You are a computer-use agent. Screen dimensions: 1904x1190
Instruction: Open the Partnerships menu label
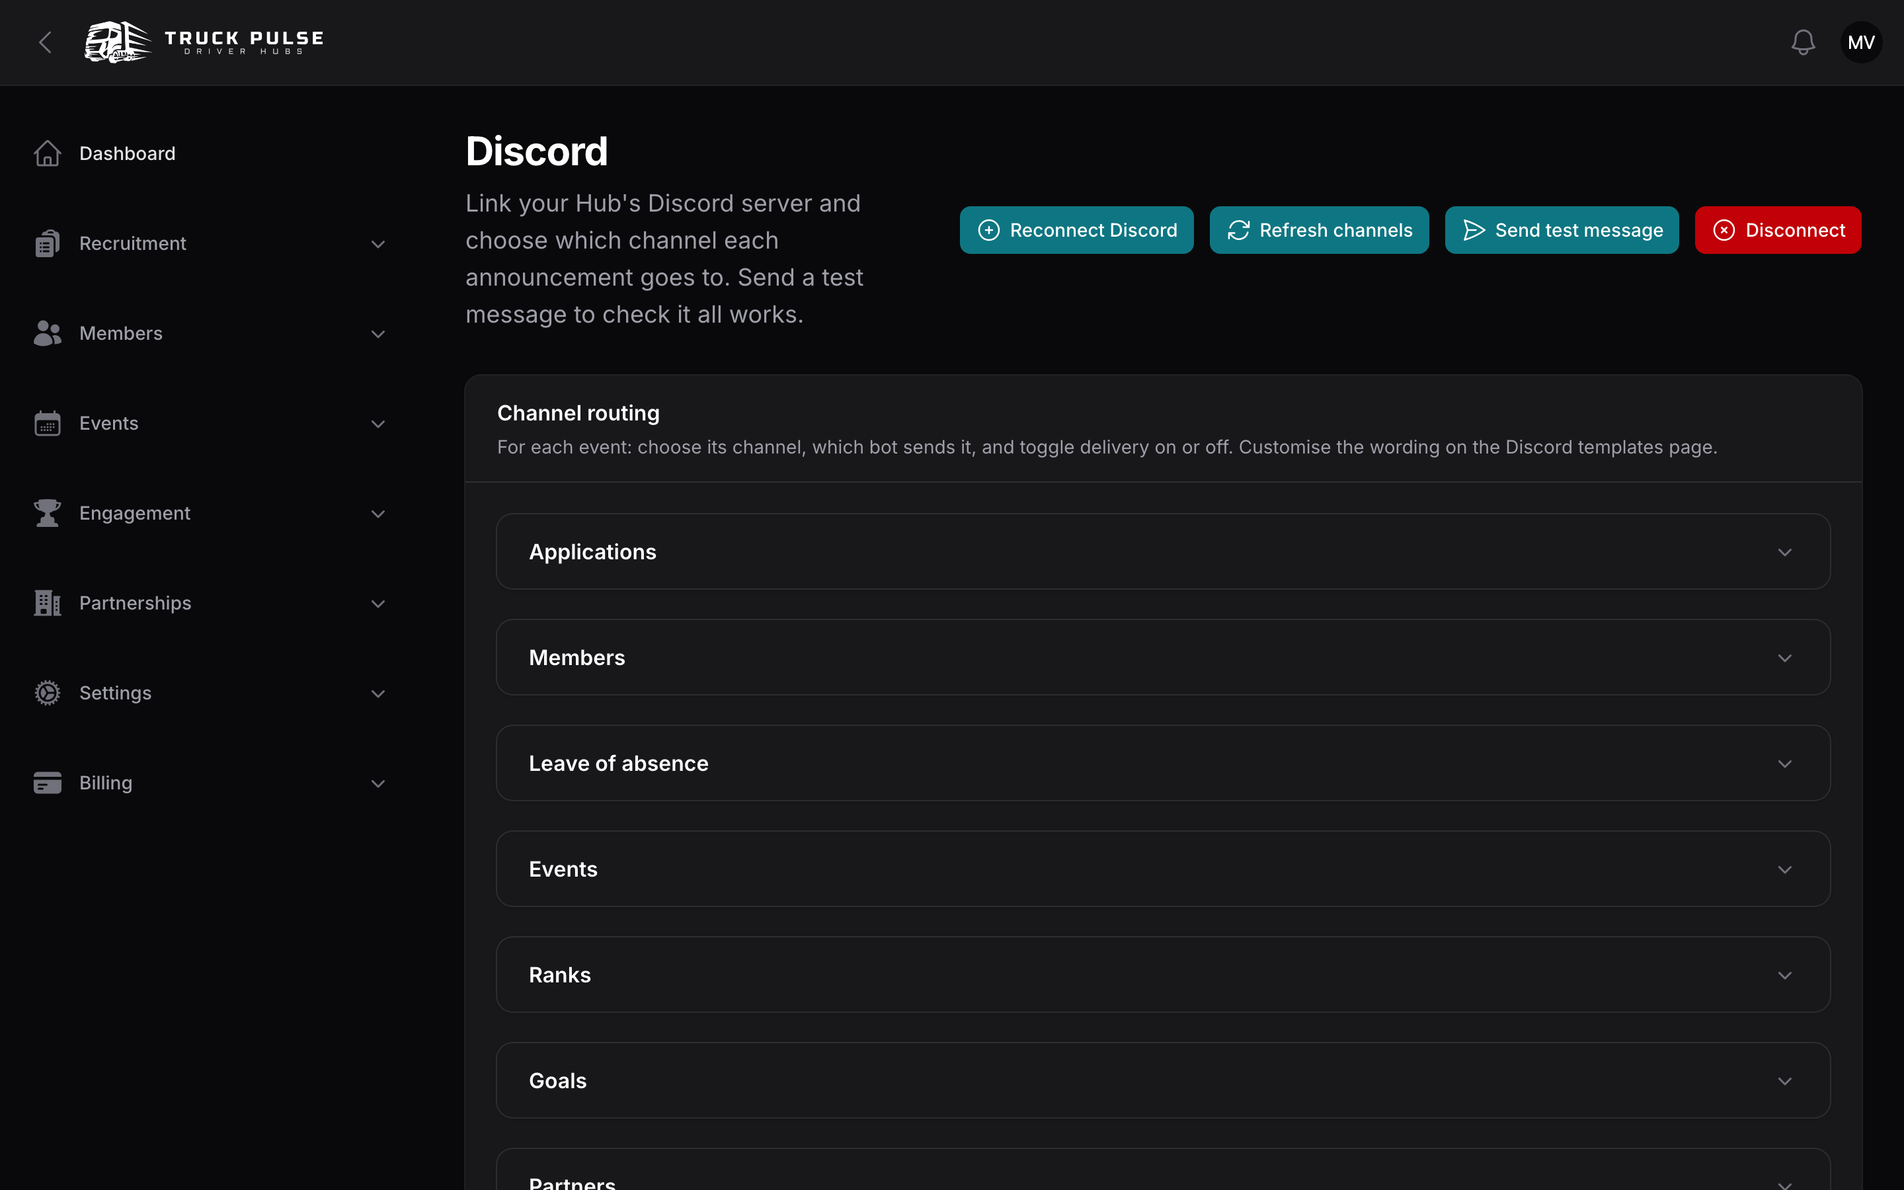tap(136, 603)
